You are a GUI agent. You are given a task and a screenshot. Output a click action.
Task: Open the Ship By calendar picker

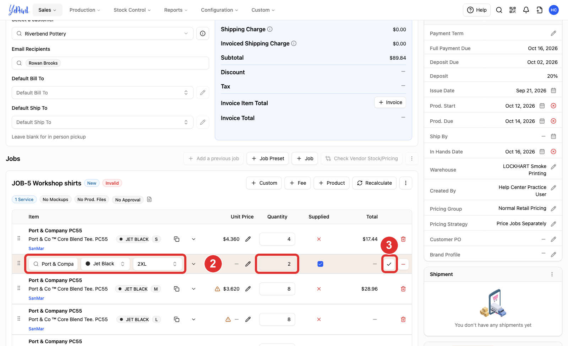click(x=553, y=136)
